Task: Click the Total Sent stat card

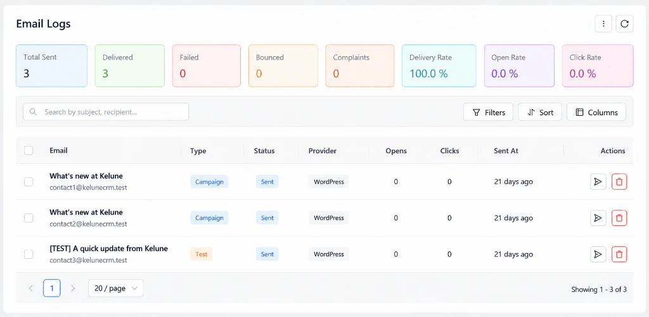Action: tap(52, 66)
